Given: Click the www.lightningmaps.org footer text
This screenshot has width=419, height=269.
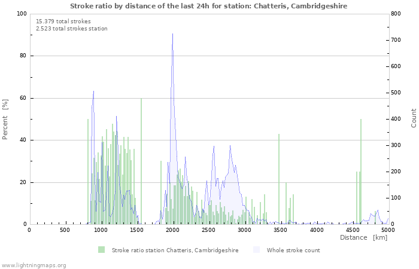Looking at the screenshot, I should point(34,265).
